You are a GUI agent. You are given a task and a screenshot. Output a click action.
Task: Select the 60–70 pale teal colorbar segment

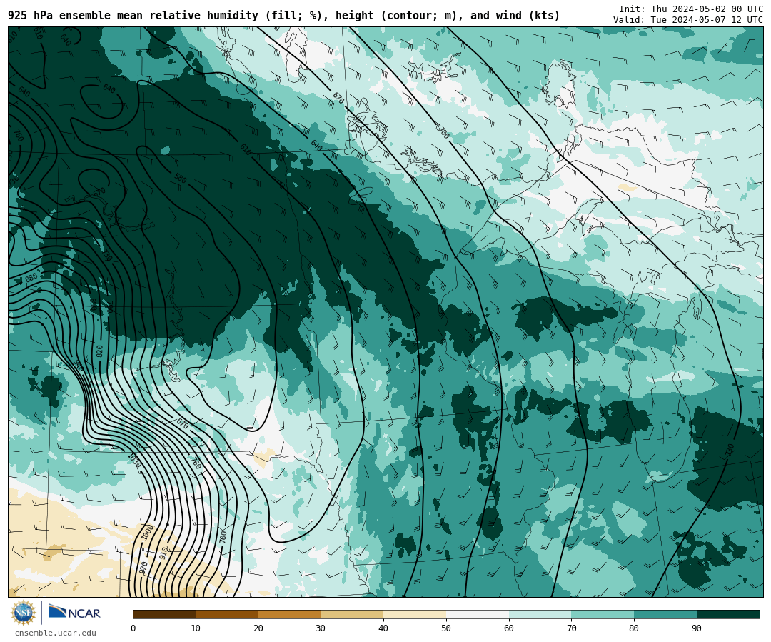pyautogui.click(x=540, y=614)
